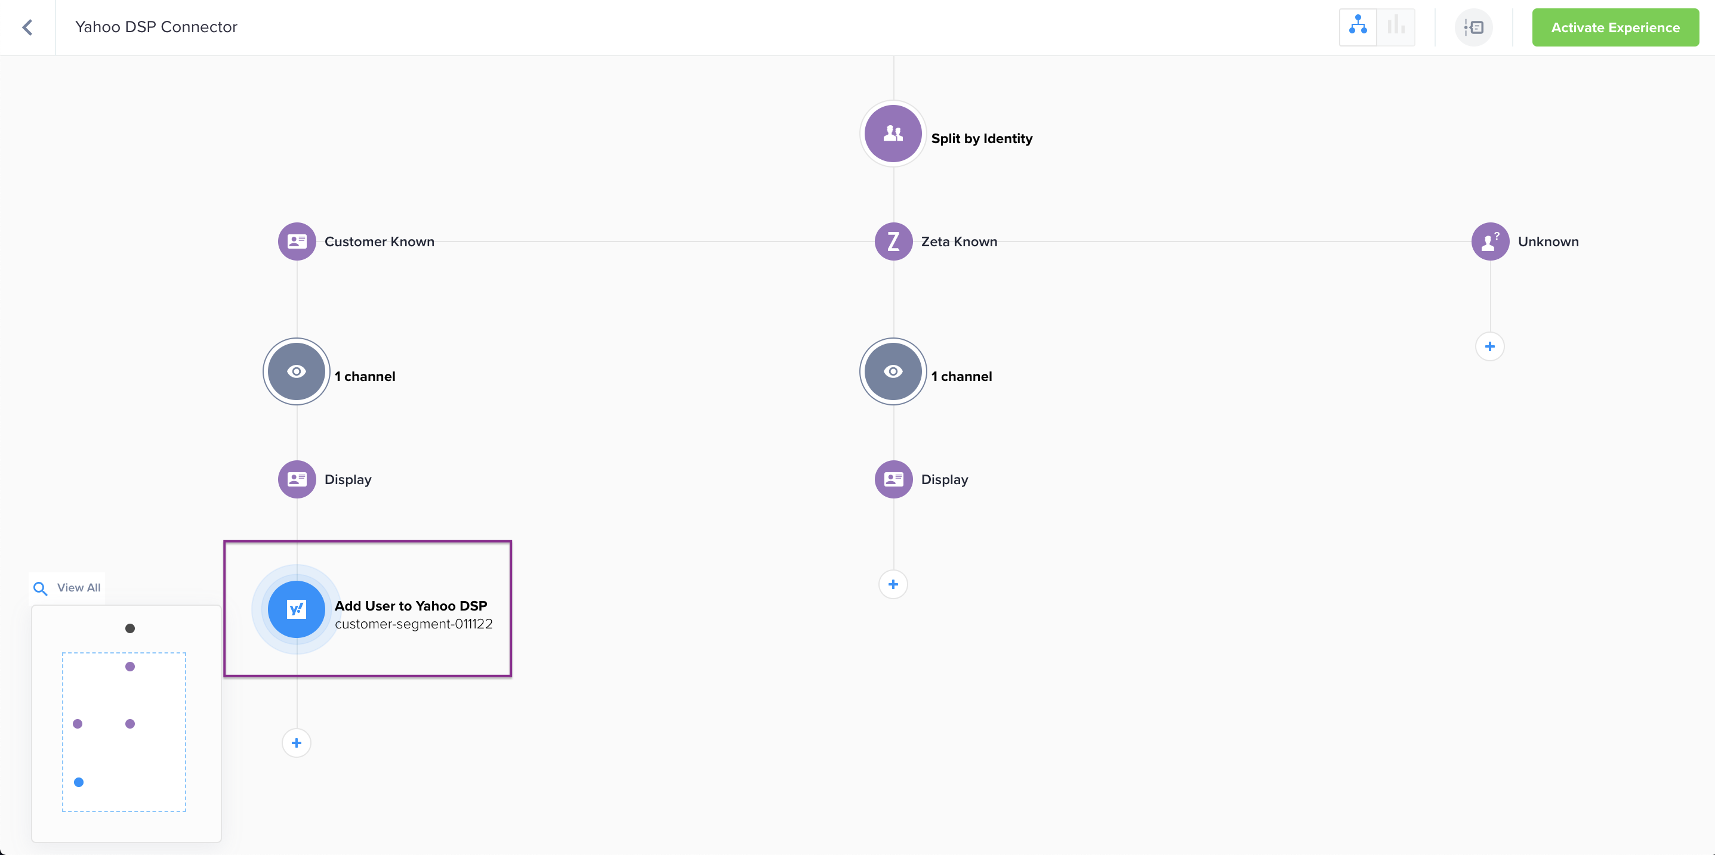This screenshot has height=855, width=1715.
Task: Click Display node under Customer Known
Action: (297, 479)
